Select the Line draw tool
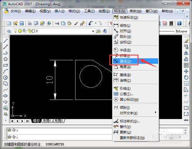The width and height of the screenshot is (192, 149). pos(5,41)
